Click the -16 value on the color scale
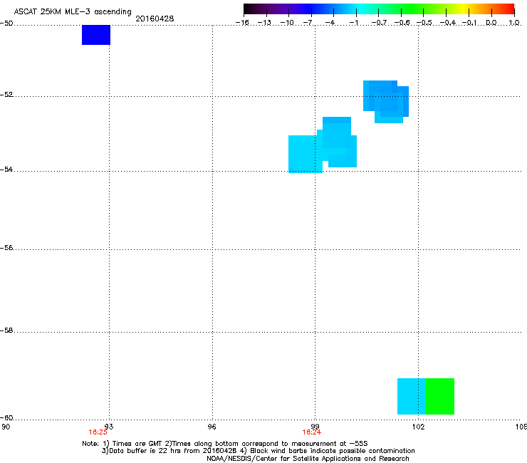 (x=242, y=23)
